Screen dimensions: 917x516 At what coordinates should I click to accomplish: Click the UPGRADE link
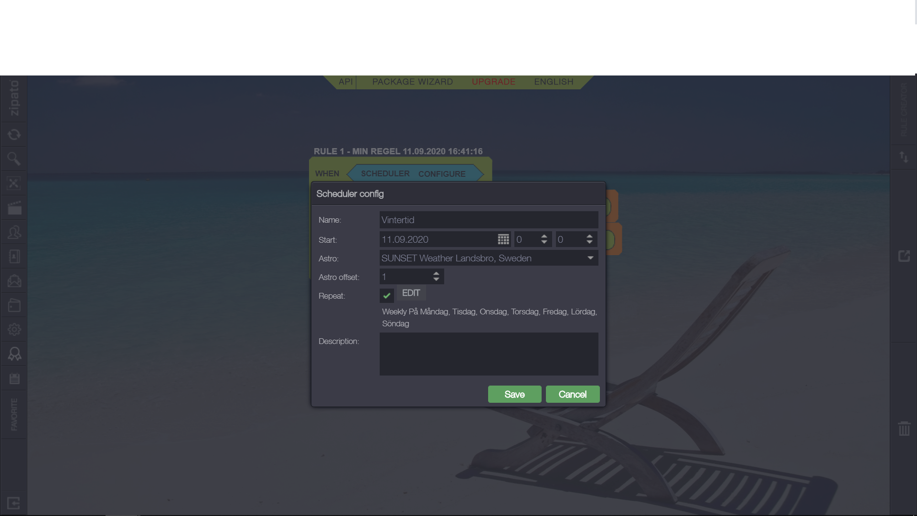click(x=493, y=82)
